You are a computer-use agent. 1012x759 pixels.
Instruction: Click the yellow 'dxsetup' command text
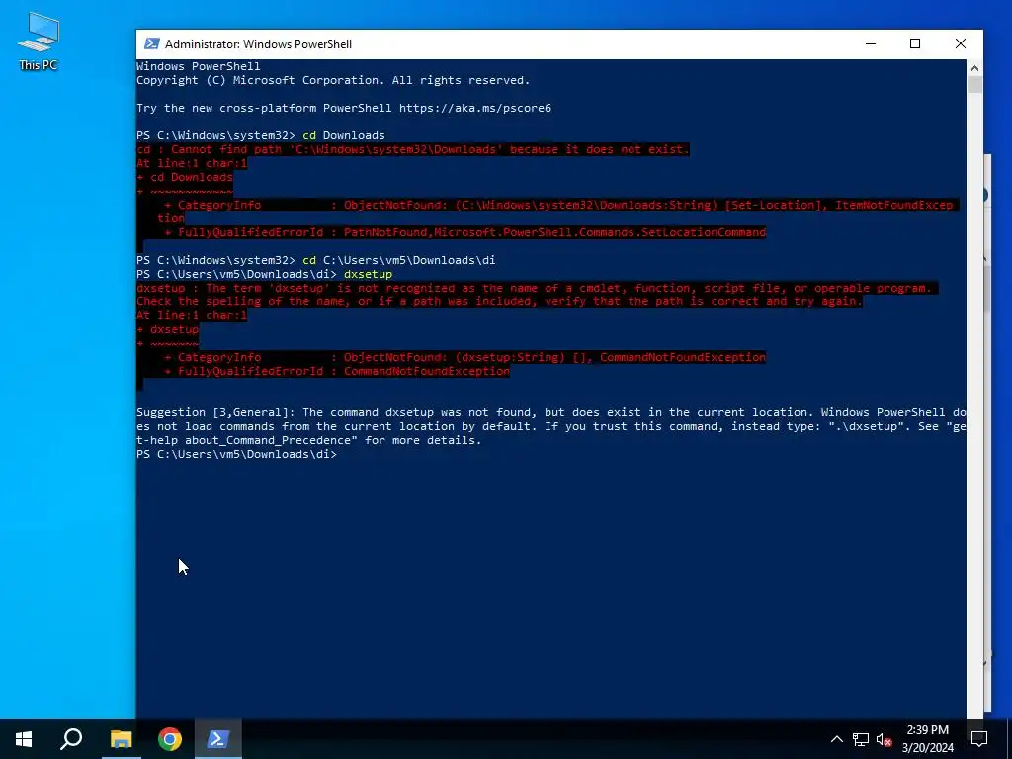point(368,275)
